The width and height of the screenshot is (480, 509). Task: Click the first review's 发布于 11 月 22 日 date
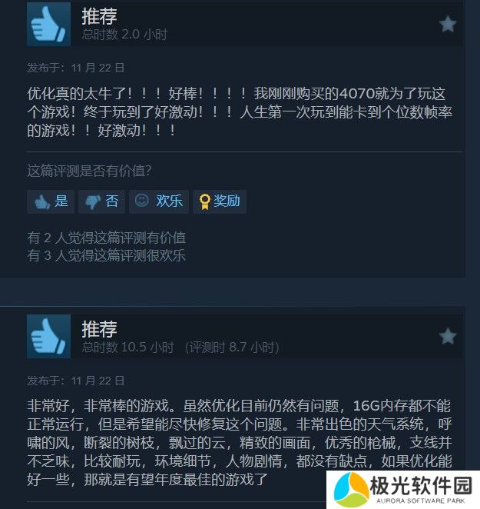[x=75, y=68]
